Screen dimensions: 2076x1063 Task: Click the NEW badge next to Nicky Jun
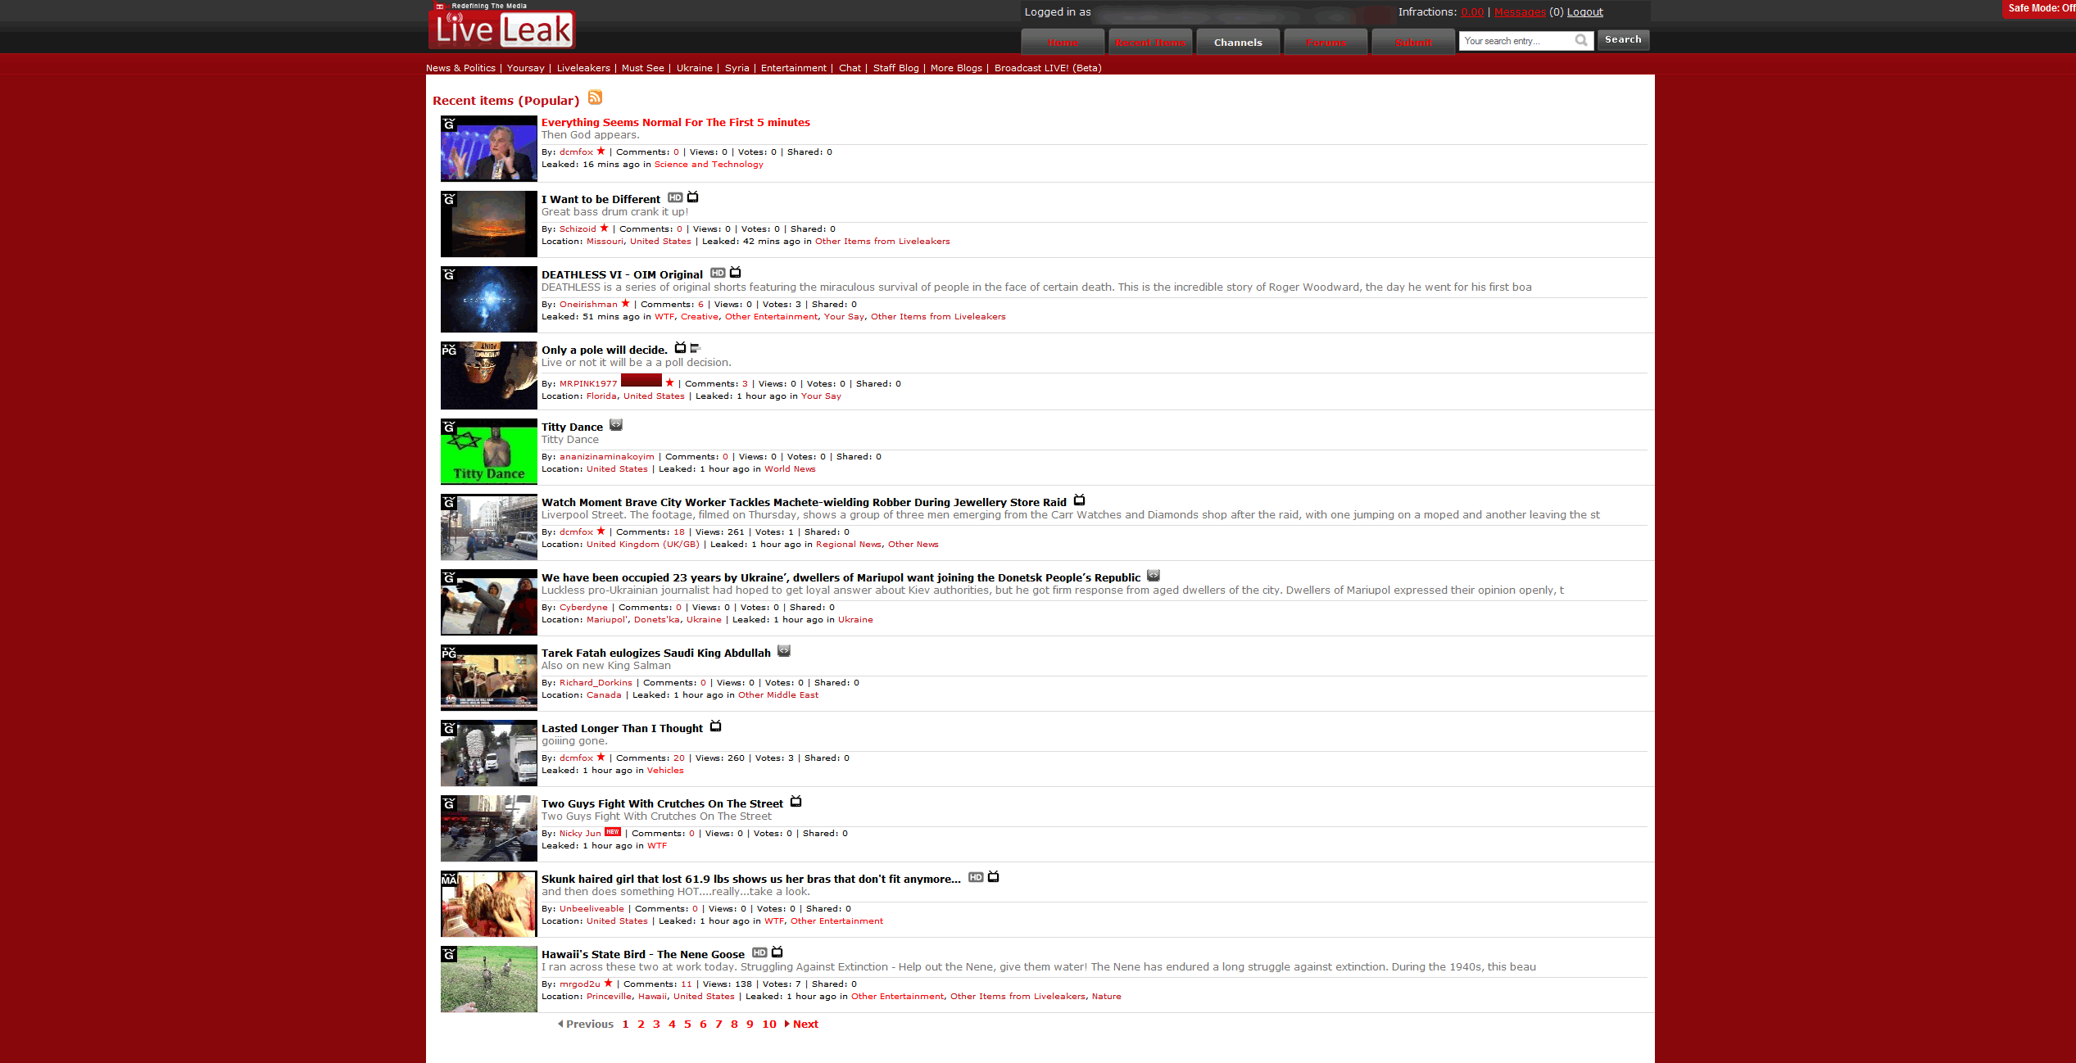pyautogui.click(x=611, y=831)
